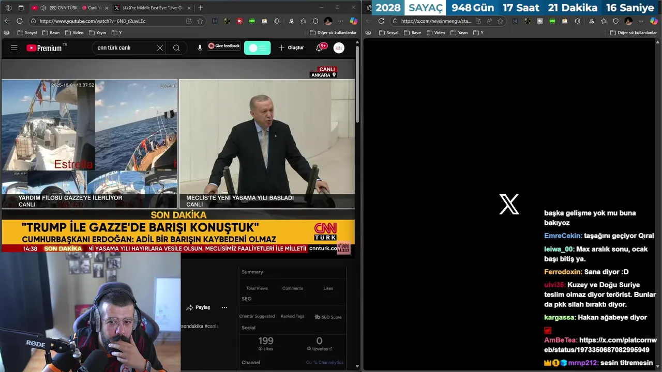The width and height of the screenshot is (662, 372).
Task: Clear the 'cnn türk canlı' search text
Action: (x=160, y=48)
